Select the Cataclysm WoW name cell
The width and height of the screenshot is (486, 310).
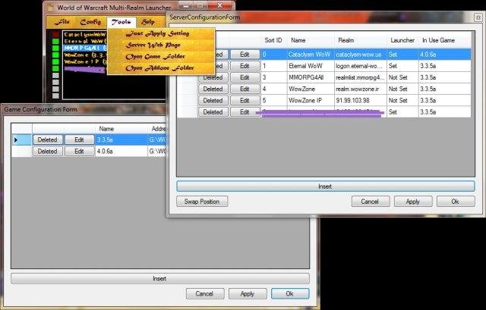pyautogui.click(x=311, y=55)
